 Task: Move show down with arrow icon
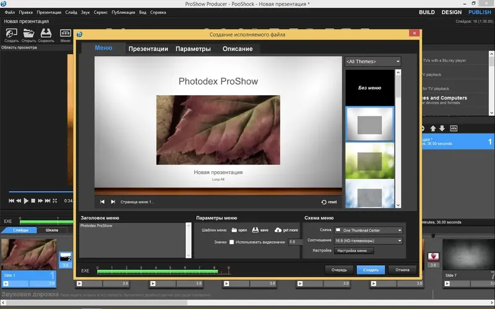(442, 129)
